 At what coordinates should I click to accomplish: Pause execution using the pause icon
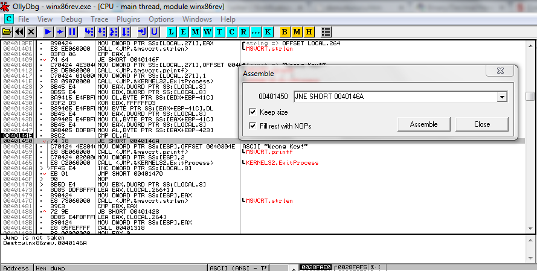coord(72,32)
